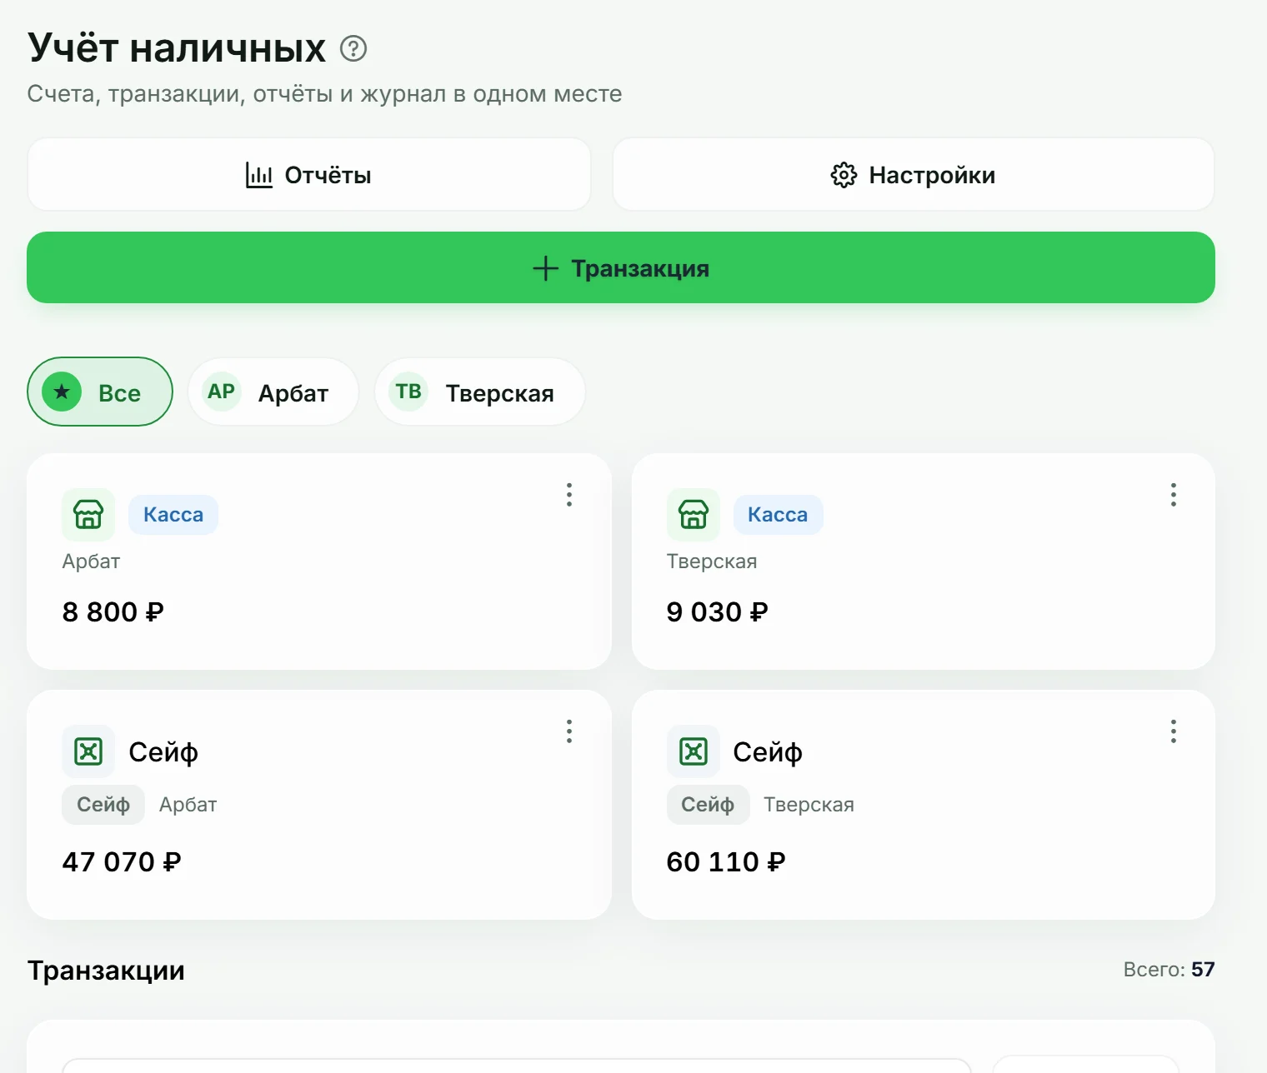
Task: Click the 60 110 ₽ balance
Action: [x=726, y=861]
